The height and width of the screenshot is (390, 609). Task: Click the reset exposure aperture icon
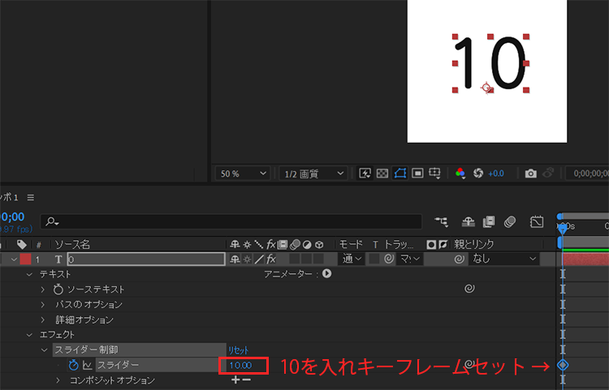pos(478,174)
